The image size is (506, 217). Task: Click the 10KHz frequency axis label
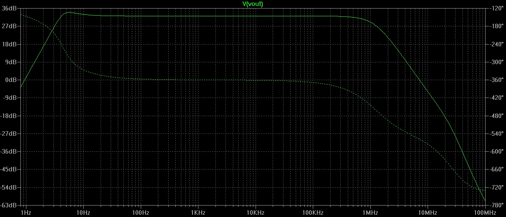tap(255, 213)
